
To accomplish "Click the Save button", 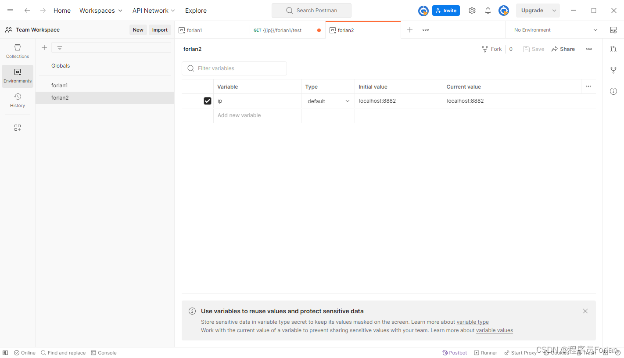I will click(x=534, y=49).
